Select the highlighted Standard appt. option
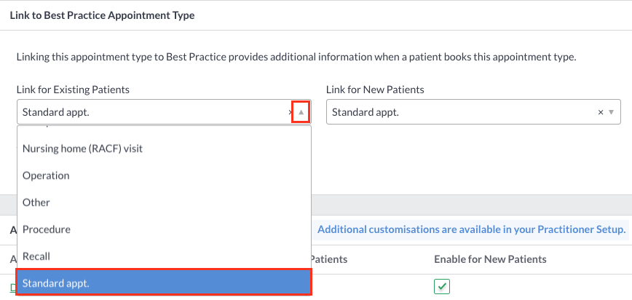This screenshot has width=632, height=300. (x=164, y=283)
